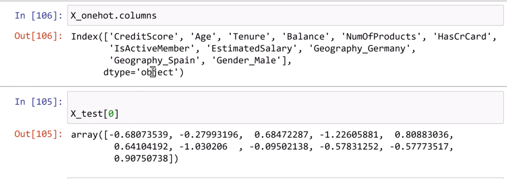Select the In [106] cell prompt

click(39, 15)
